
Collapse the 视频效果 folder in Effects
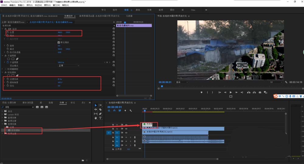[2, 124]
